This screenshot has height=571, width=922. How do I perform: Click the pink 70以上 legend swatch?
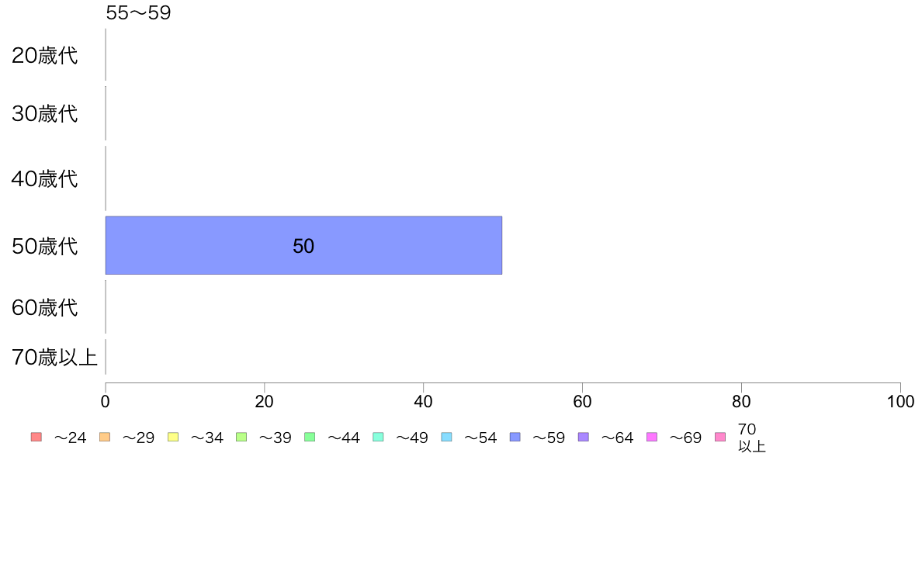[x=720, y=437]
